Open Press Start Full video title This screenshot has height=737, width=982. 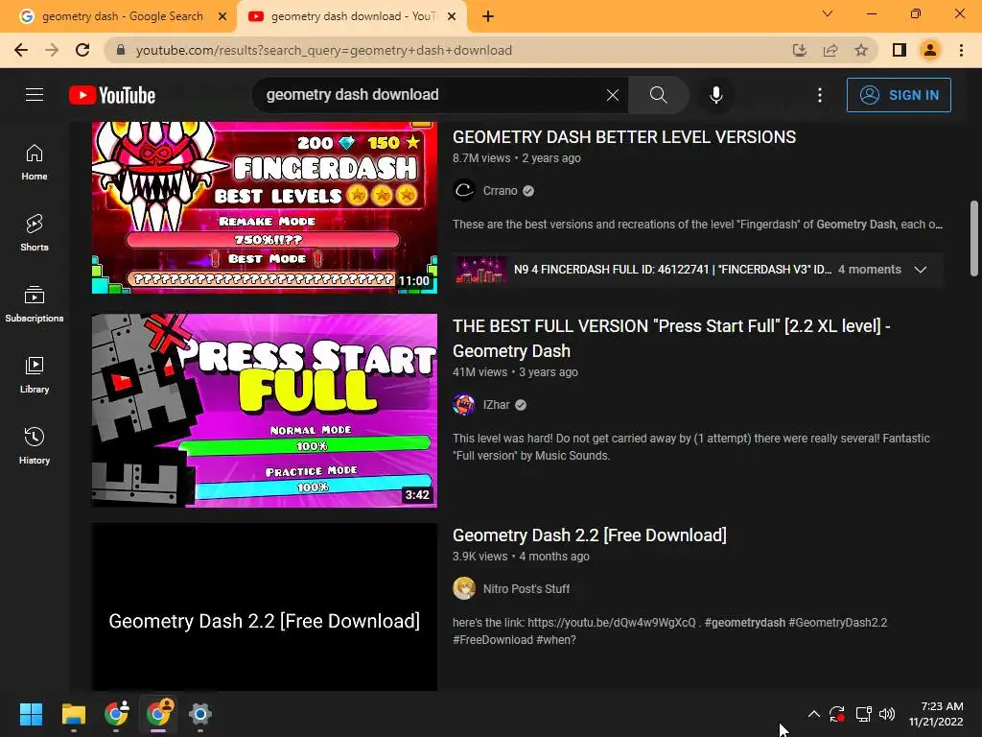(671, 339)
